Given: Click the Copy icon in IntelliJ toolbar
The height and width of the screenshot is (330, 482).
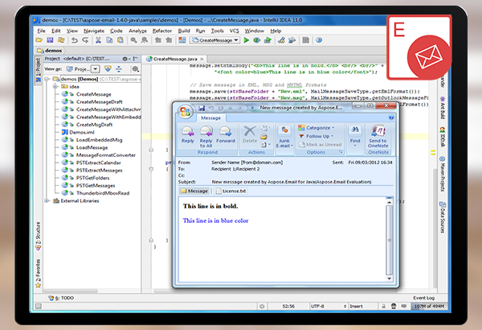Looking at the screenshot, I should point(109,40).
